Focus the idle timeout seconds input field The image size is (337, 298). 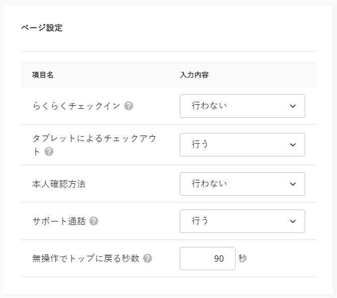[x=207, y=258]
